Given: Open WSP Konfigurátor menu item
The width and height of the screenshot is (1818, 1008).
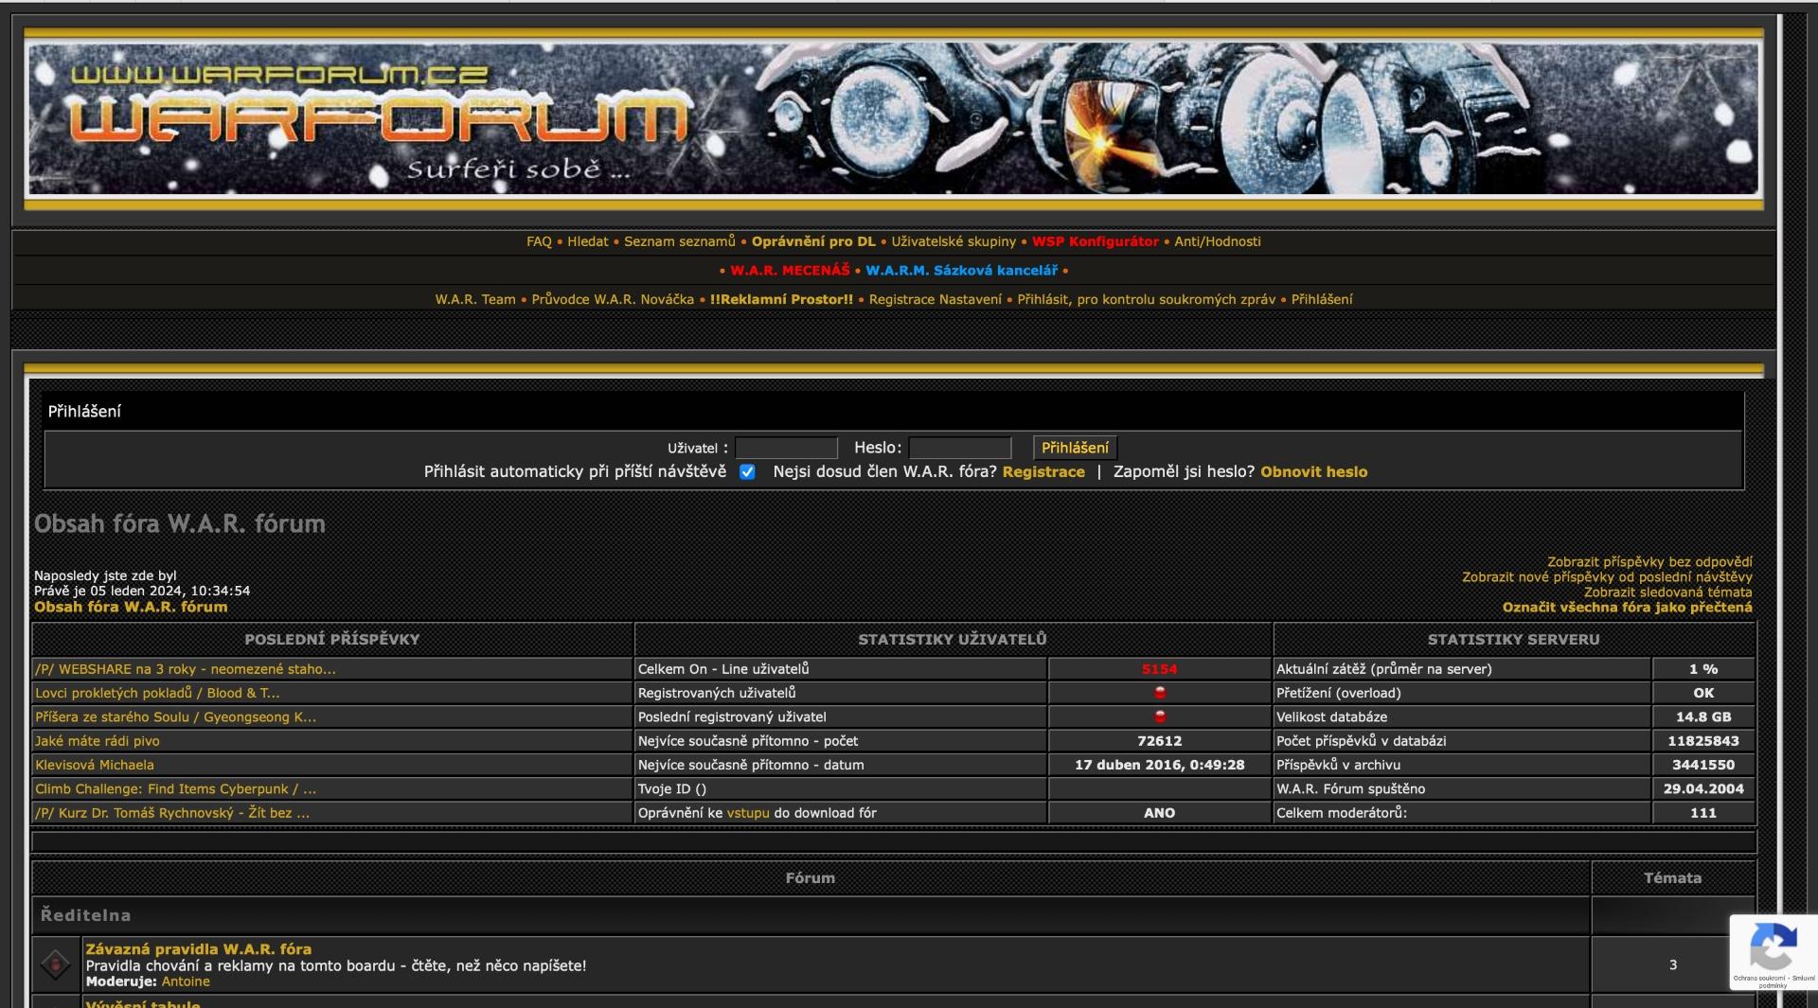Looking at the screenshot, I should pos(1096,241).
